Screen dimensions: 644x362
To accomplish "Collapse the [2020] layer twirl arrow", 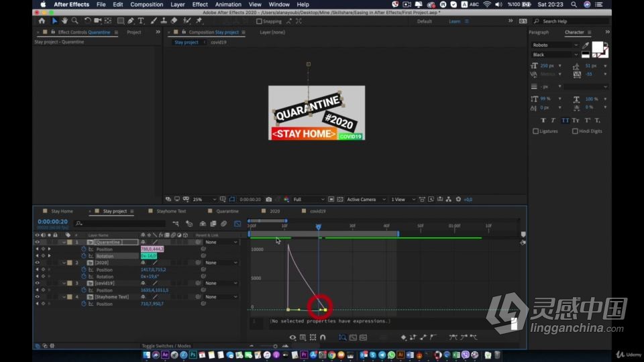I will [x=64, y=263].
